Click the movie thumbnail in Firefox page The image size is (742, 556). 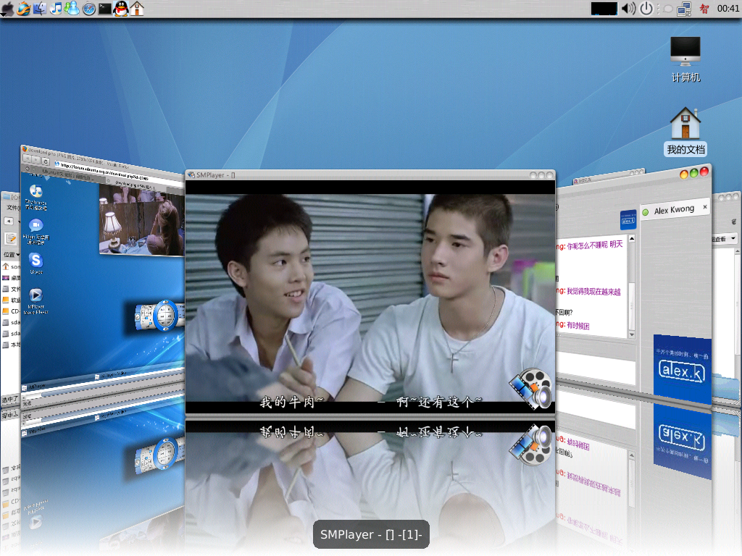pos(141,220)
